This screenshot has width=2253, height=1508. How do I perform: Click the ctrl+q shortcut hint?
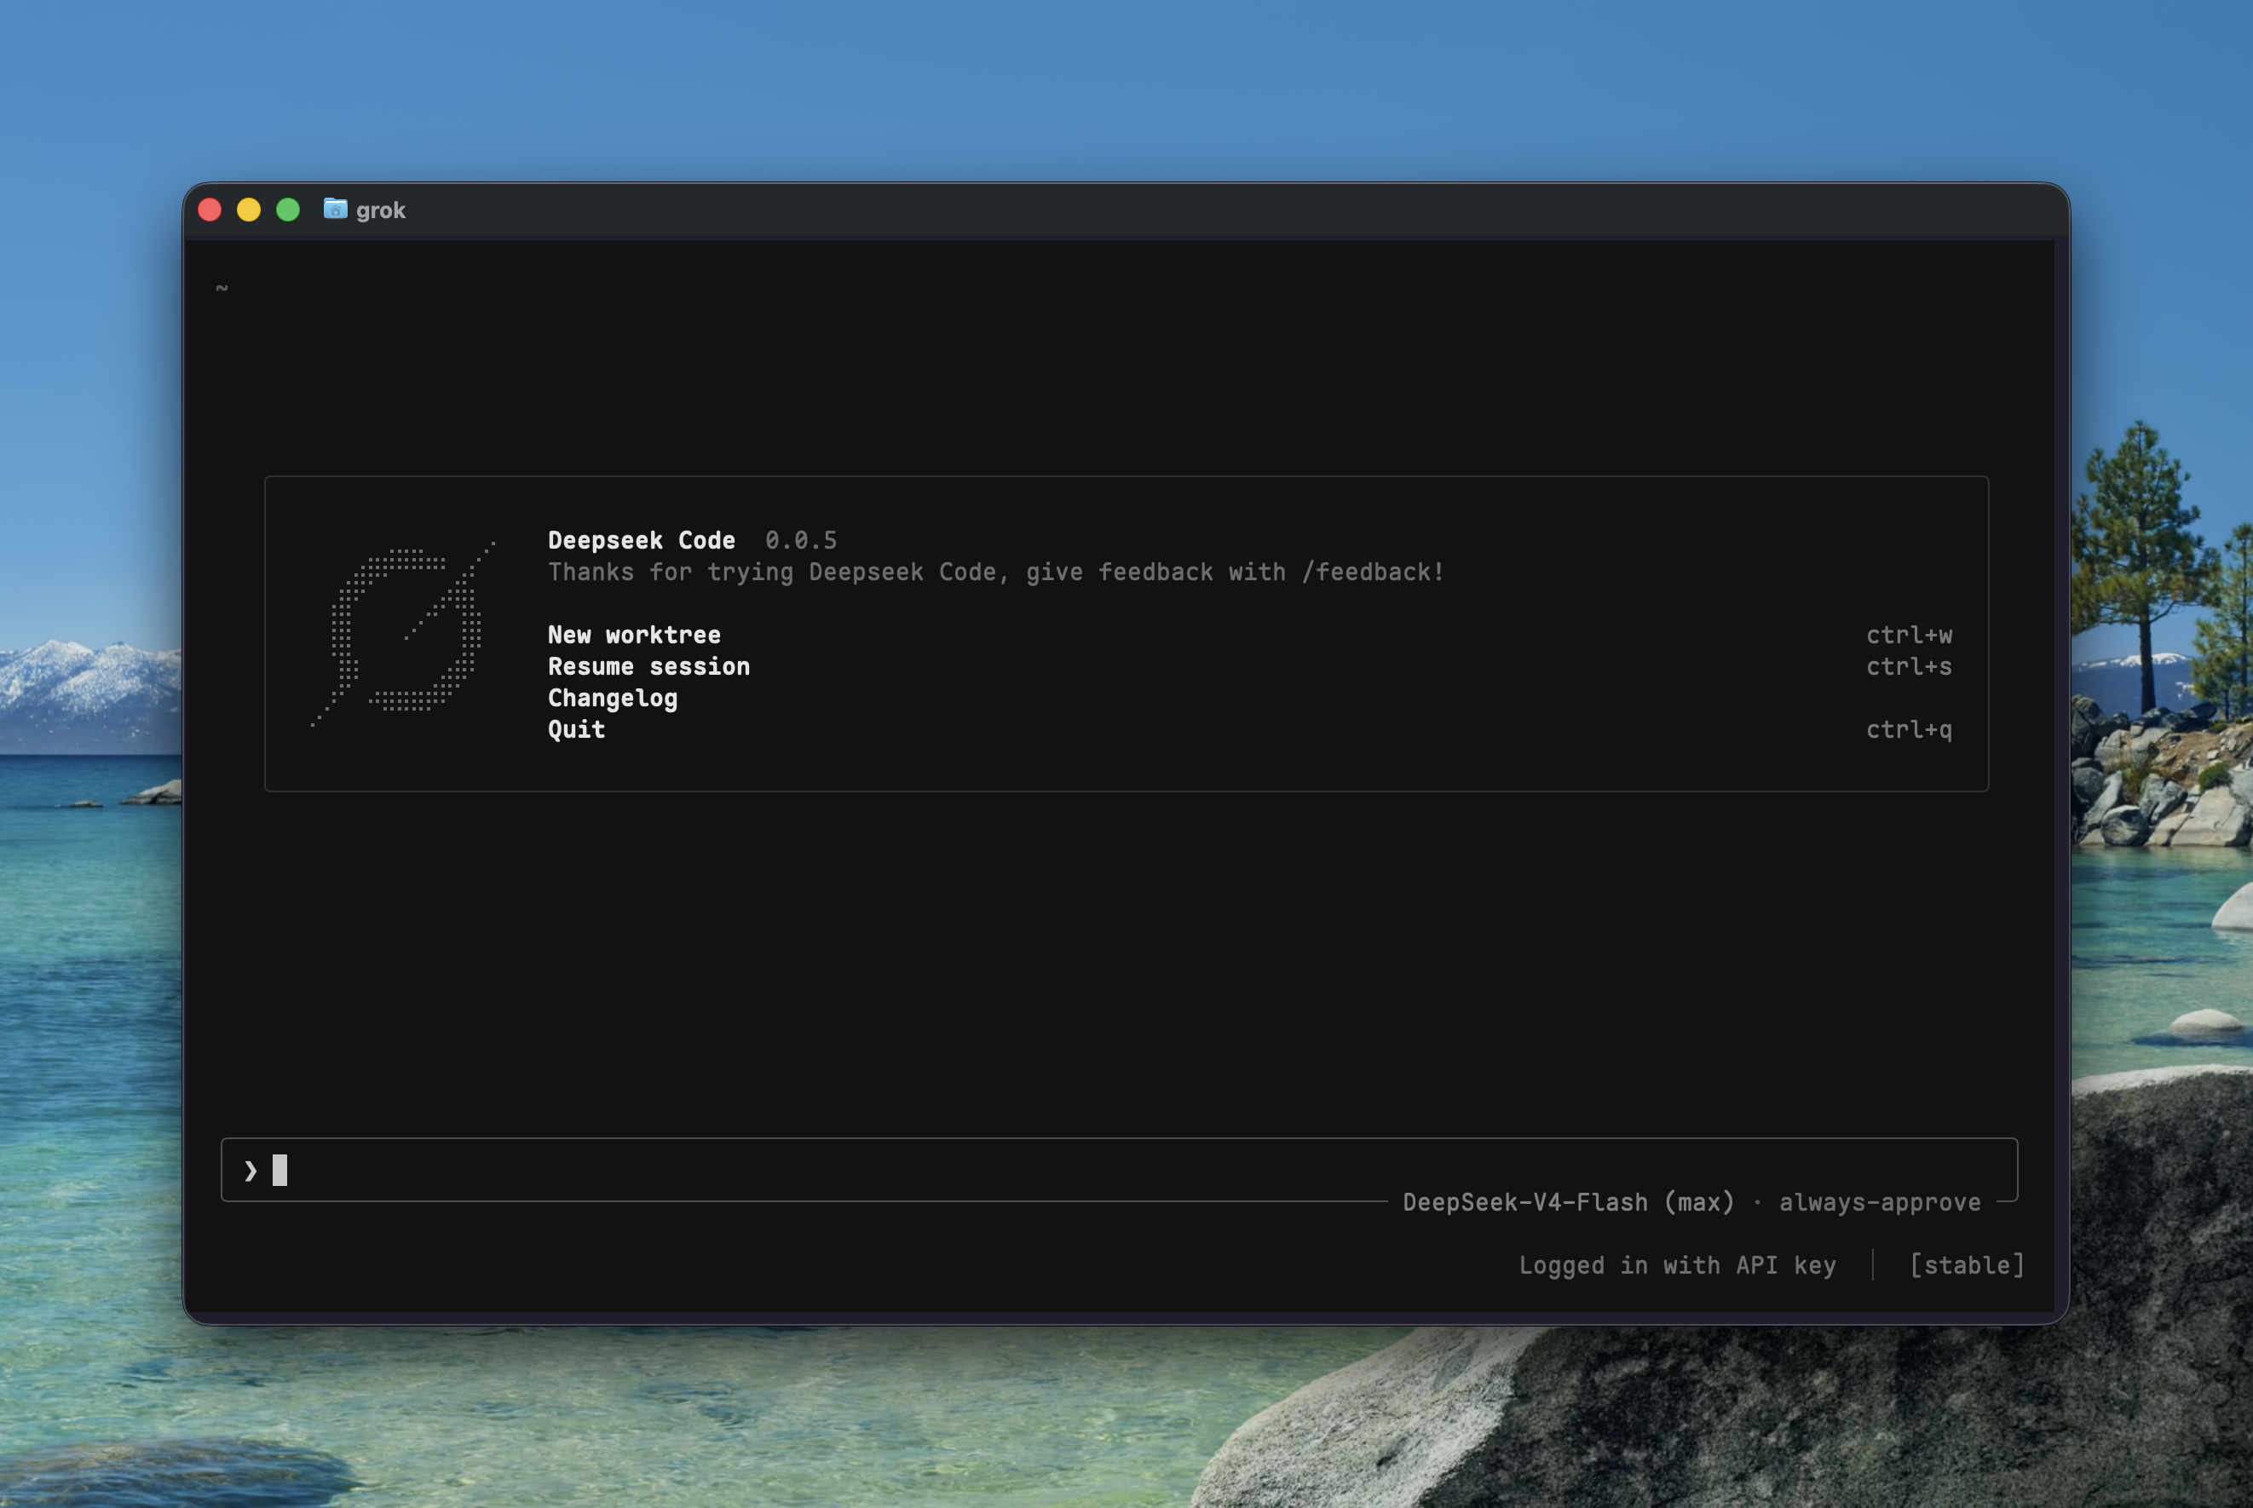tap(1909, 729)
